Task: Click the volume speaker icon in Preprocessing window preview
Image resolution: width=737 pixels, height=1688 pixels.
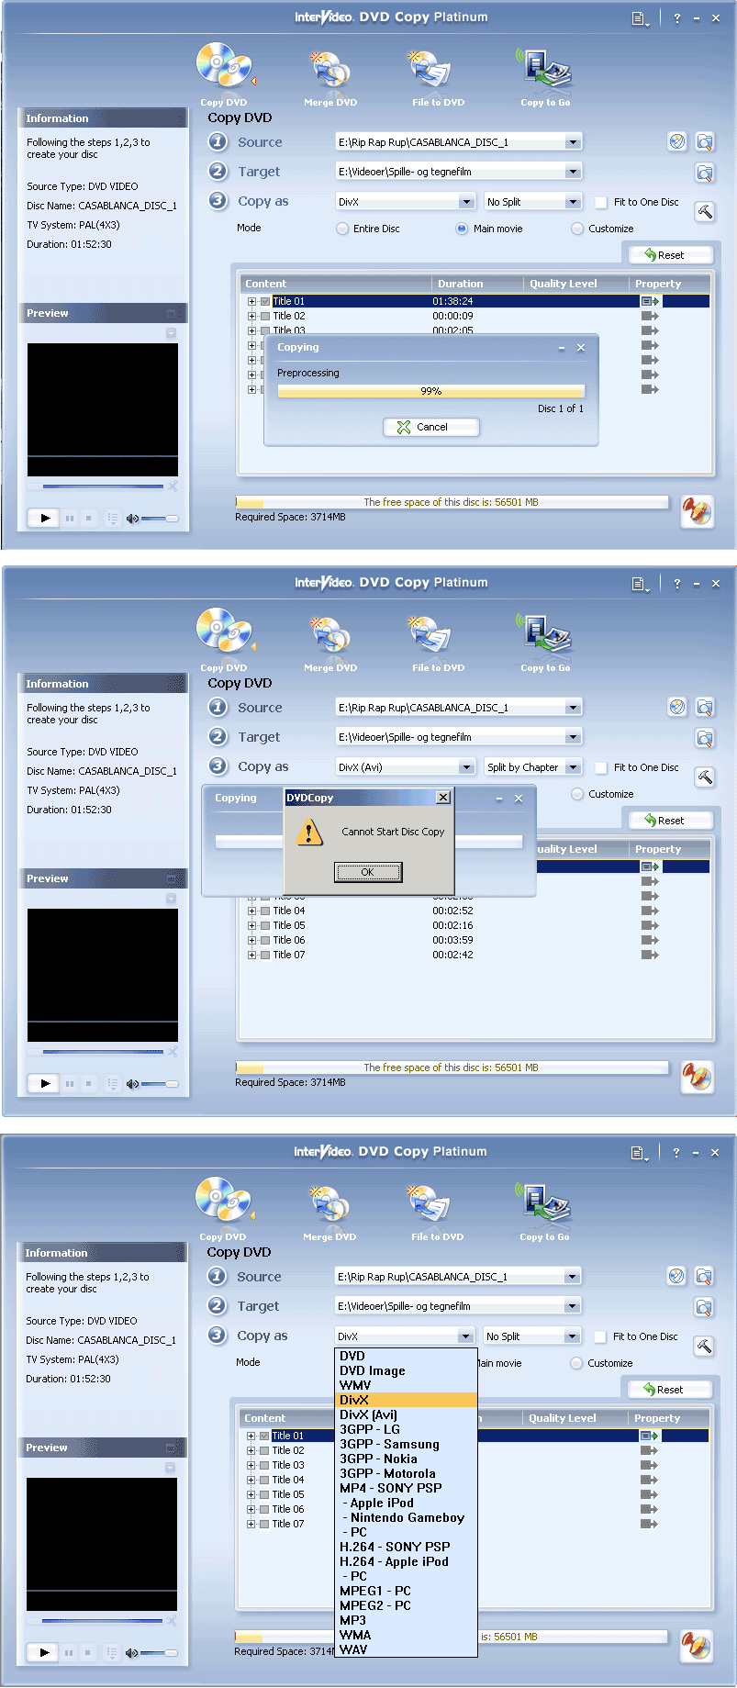Action: click(132, 519)
